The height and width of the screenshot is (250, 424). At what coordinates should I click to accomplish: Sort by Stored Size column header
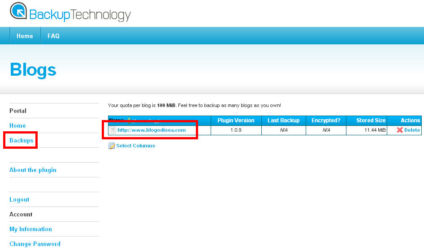click(x=371, y=120)
